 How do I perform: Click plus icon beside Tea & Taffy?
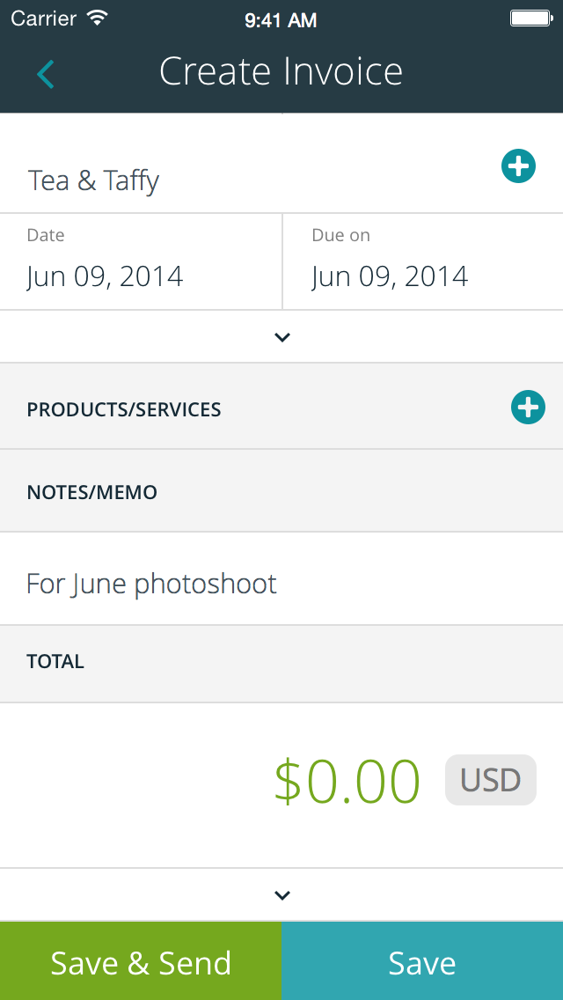pos(518,165)
